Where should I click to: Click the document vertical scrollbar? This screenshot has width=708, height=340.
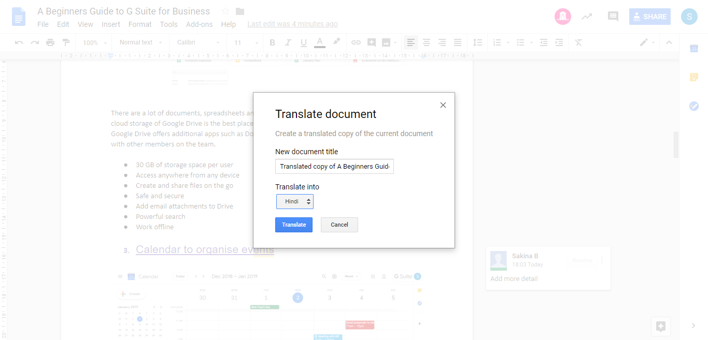pos(676,145)
